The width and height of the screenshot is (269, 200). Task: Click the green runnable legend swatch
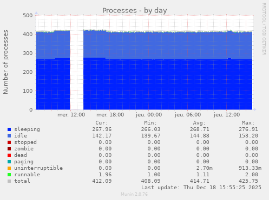[x=9, y=175]
